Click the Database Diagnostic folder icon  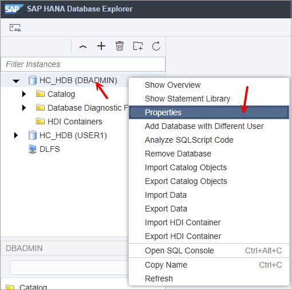40,108
